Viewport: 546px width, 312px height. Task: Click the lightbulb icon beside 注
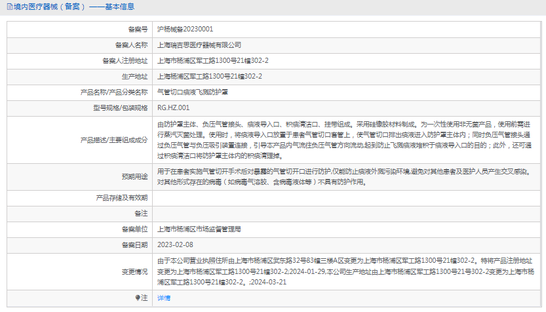(x=138, y=298)
